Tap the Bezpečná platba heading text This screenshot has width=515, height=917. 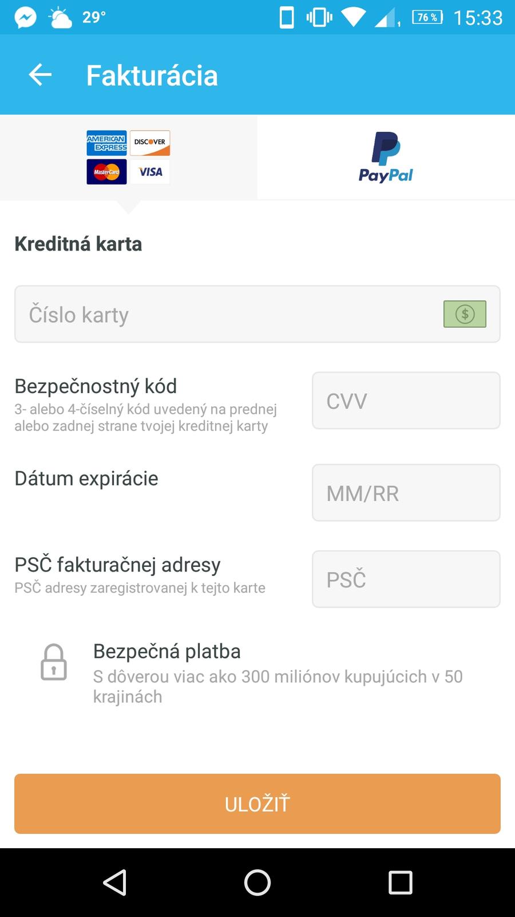167,651
